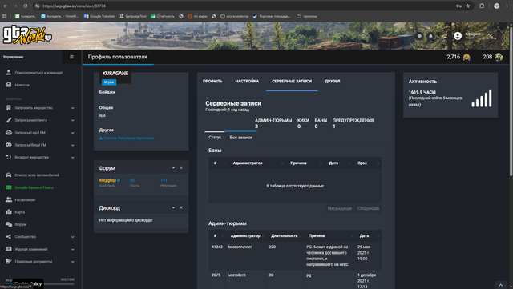
Task: Open the Присоединиться к команде sidebar item
Action: point(38,73)
